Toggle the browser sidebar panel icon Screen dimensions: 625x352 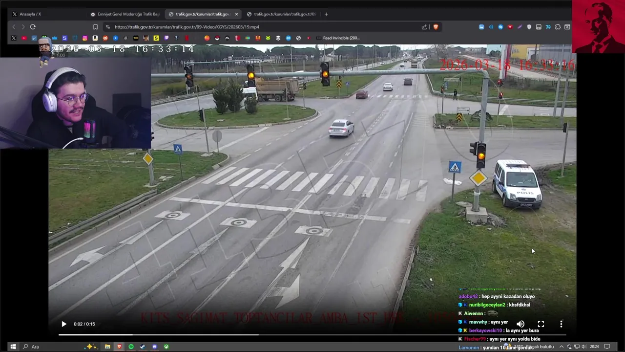coord(567,27)
